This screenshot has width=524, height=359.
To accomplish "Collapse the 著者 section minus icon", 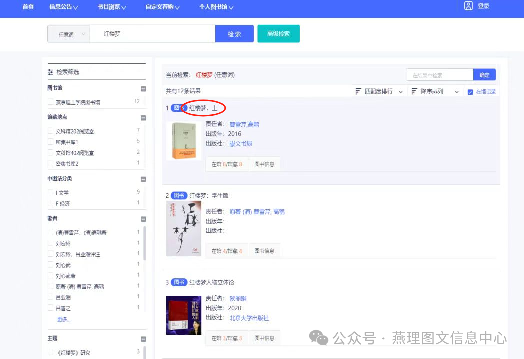I will (143, 219).
